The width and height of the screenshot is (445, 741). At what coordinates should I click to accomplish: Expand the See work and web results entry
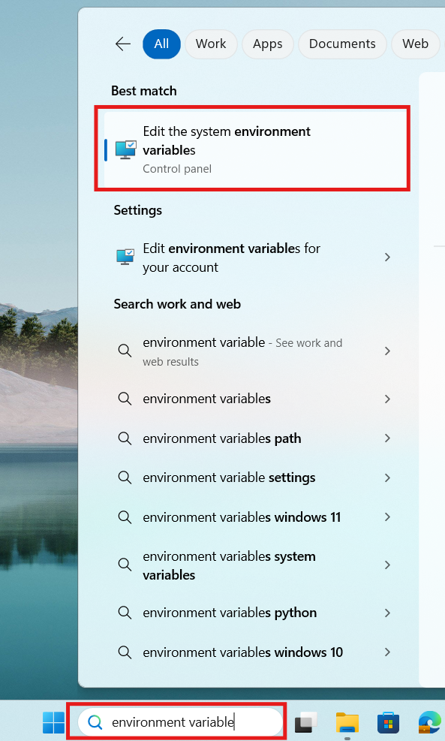387,351
